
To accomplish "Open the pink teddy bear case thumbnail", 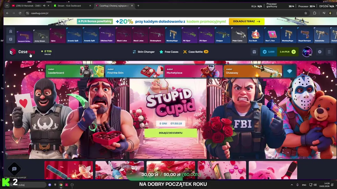I will (x=273, y=171).
